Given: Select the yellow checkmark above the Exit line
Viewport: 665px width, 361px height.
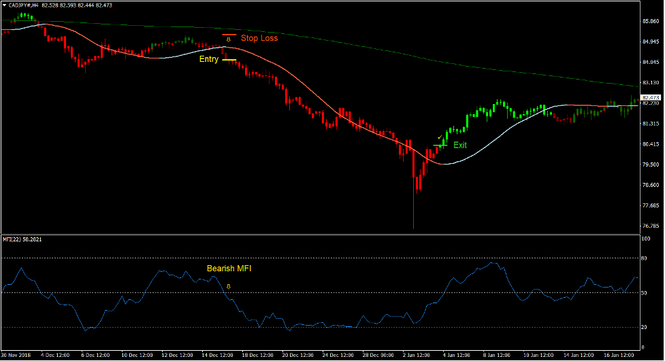Looking at the screenshot, I should coord(439,138).
